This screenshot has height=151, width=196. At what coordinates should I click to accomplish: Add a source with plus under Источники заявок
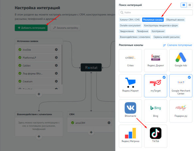[39, 94]
